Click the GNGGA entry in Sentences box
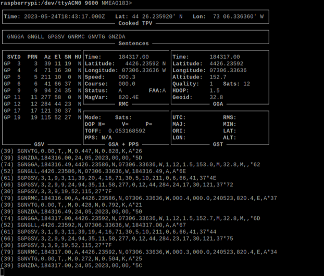The height and width of the screenshot is (276, 324). point(16,37)
